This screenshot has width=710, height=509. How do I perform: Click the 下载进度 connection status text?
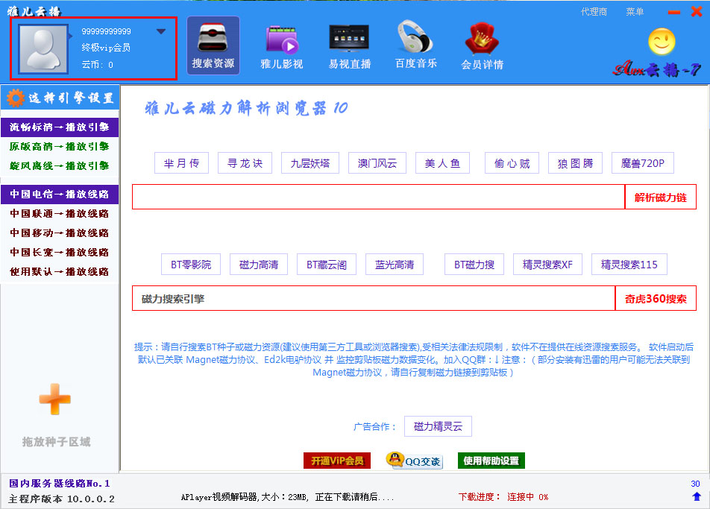pos(503,497)
